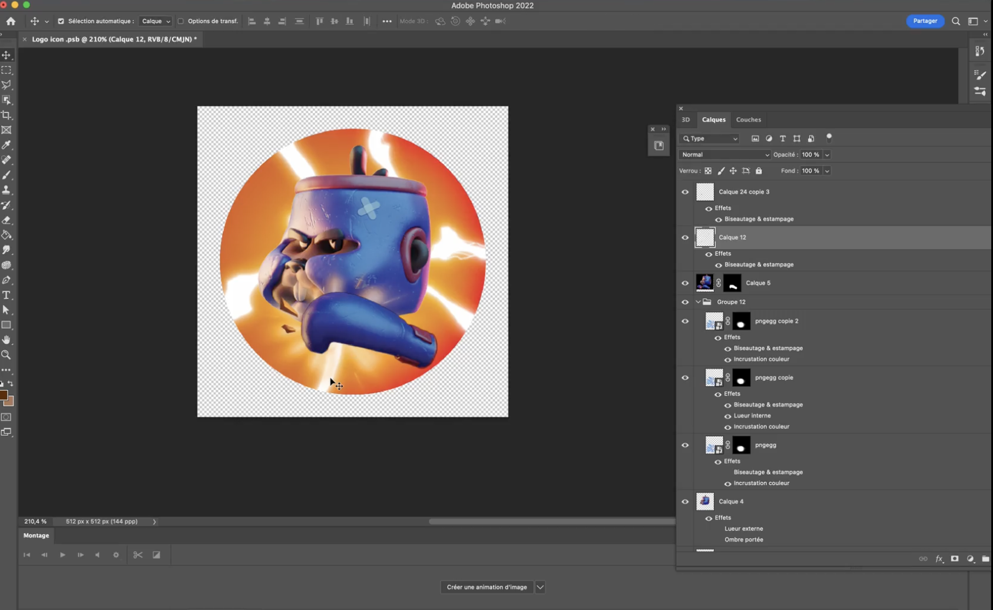Hide the Calque 5 layer
Screen dimensions: 993x610
tap(685, 283)
